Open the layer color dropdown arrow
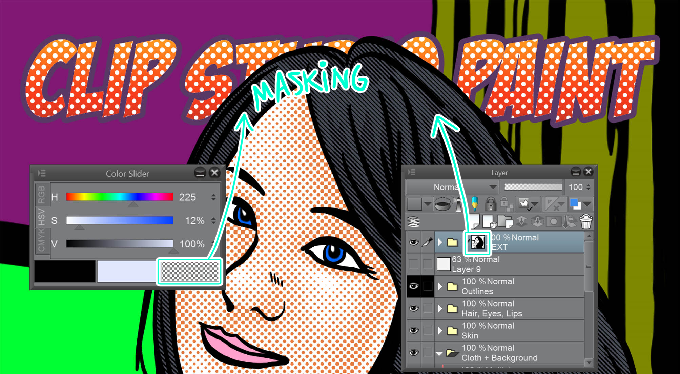Image resolution: width=680 pixels, height=374 pixels. (588, 204)
